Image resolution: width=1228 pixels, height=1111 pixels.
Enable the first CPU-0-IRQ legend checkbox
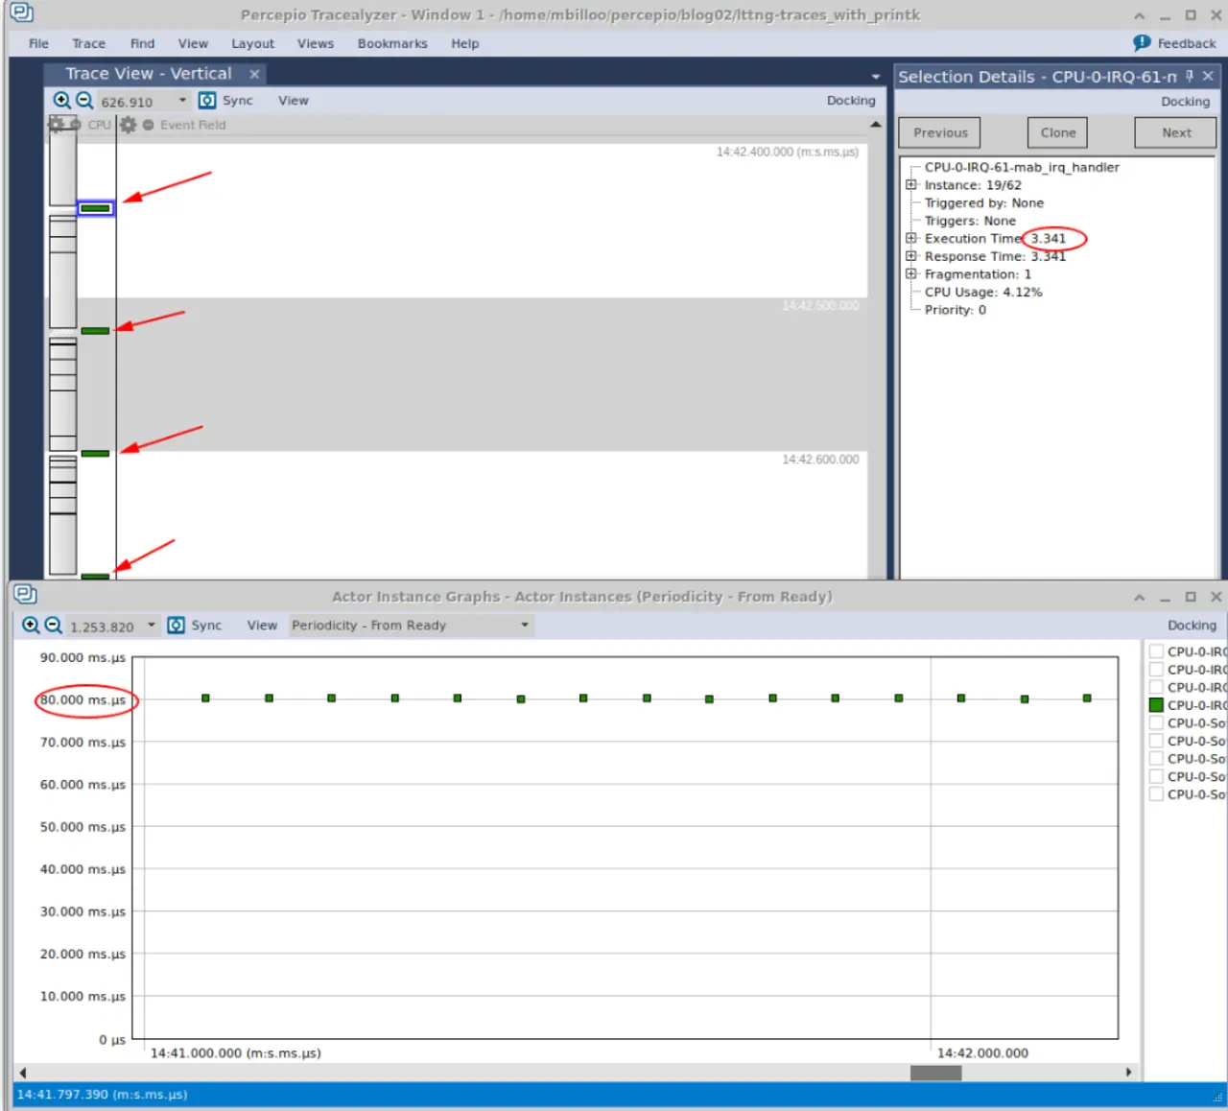click(x=1156, y=651)
